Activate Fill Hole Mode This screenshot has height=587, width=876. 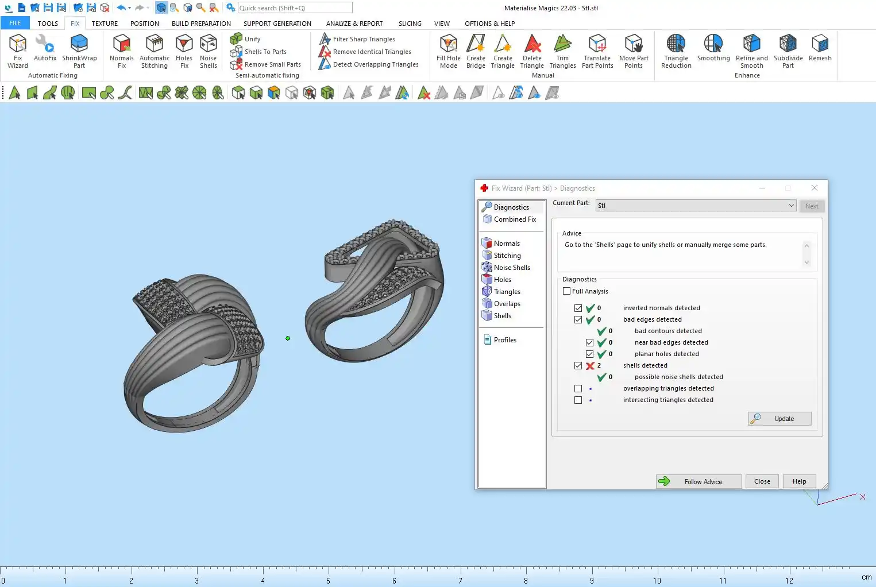click(x=448, y=51)
